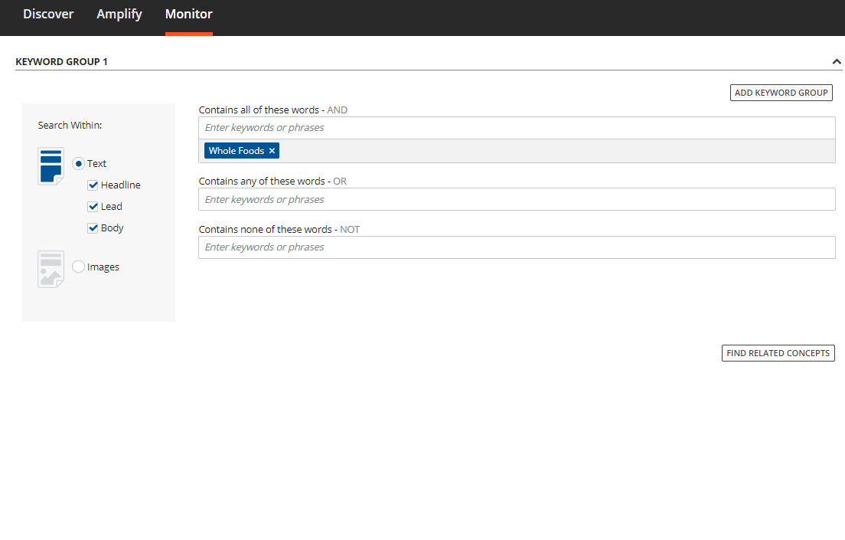Screen dimensions: 845x540
Task: Click the Keyword Group 1 header
Action: coord(61,61)
